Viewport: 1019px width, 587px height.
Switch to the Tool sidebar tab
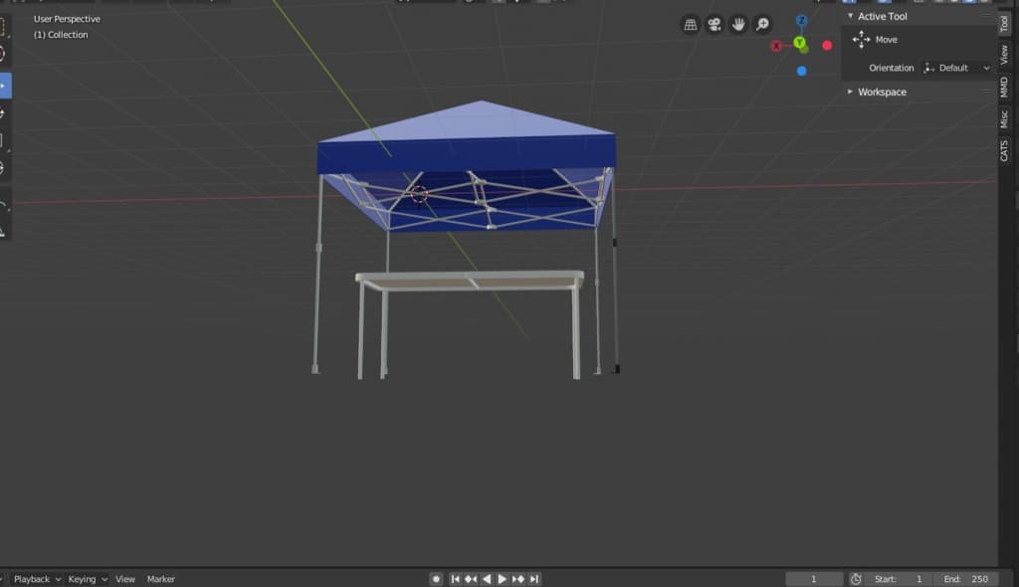pos(1004,24)
